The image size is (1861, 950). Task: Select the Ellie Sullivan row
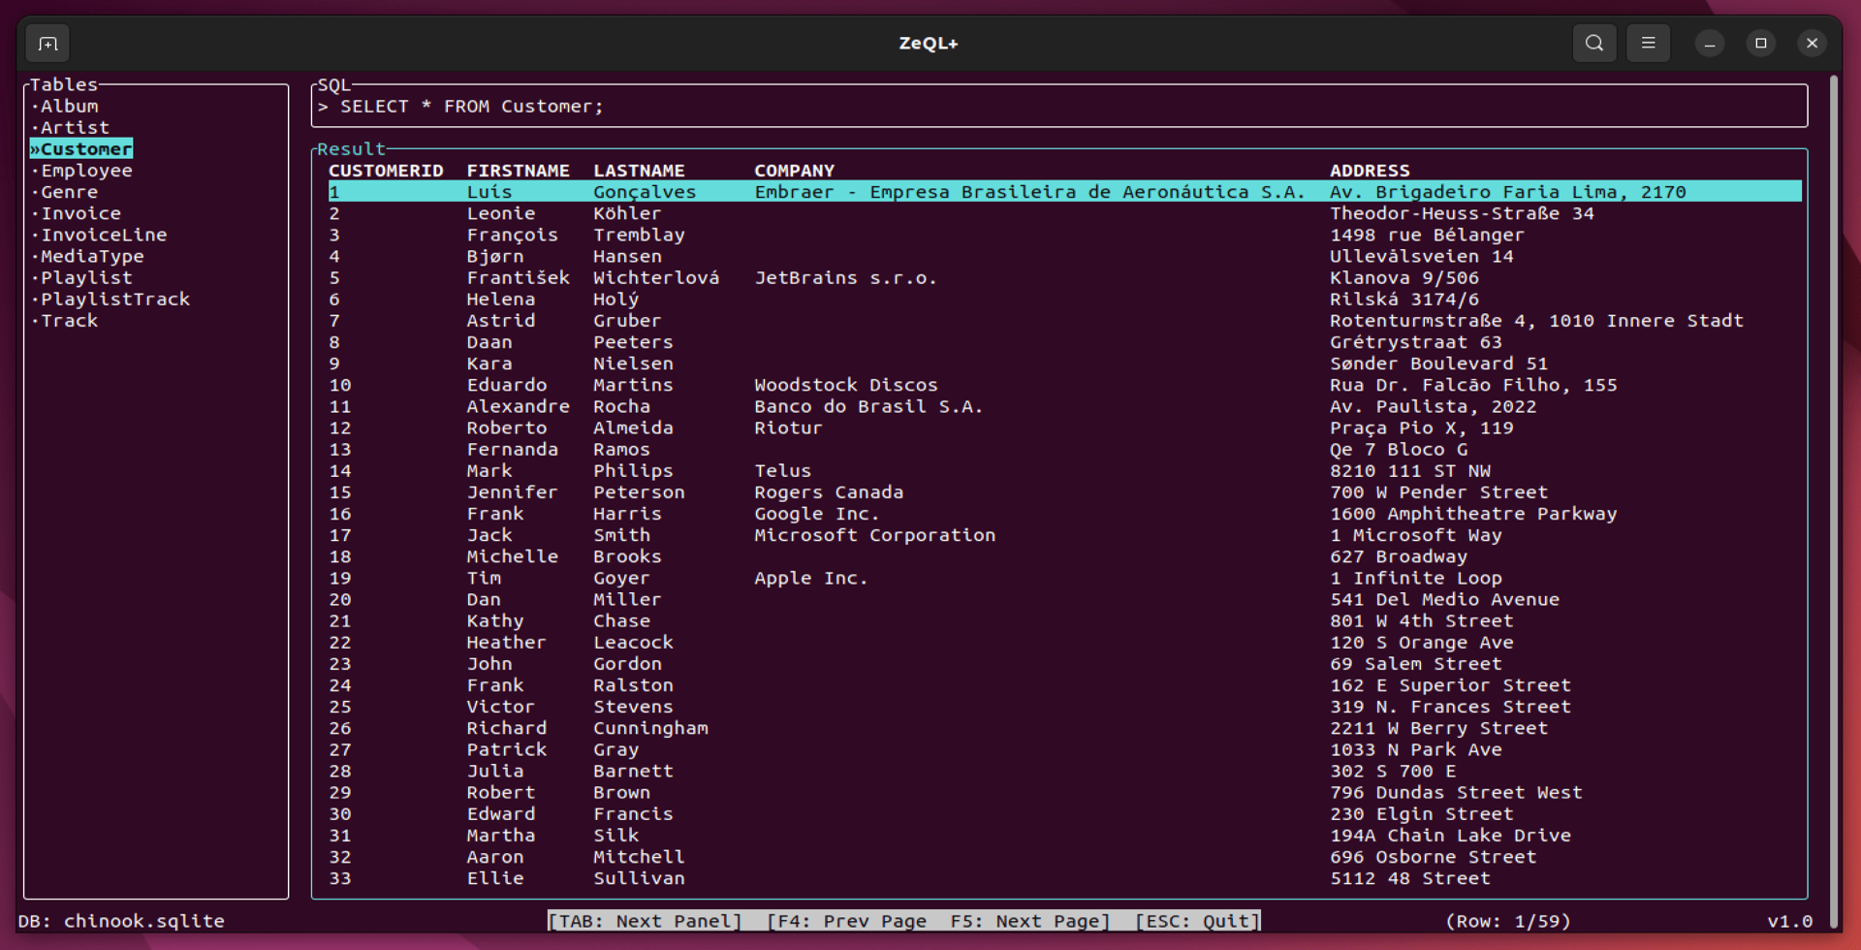click(1064, 878)
